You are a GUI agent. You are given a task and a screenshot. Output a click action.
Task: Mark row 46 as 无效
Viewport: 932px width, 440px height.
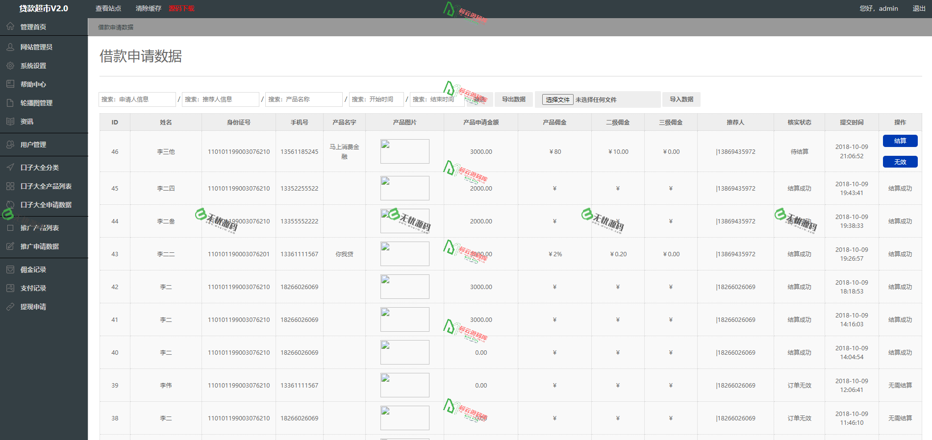[x=900, y=162]
